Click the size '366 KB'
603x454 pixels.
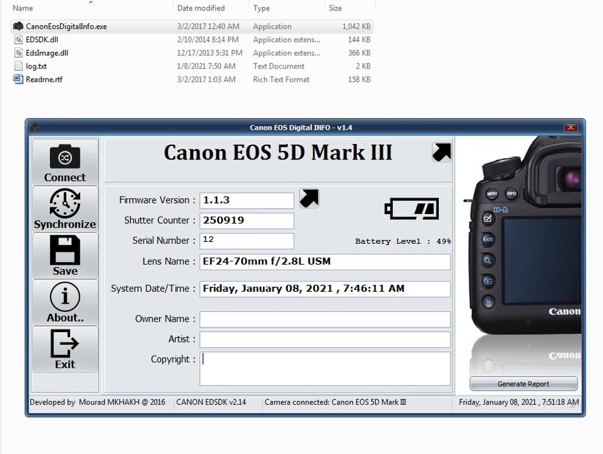pos(359,53)
